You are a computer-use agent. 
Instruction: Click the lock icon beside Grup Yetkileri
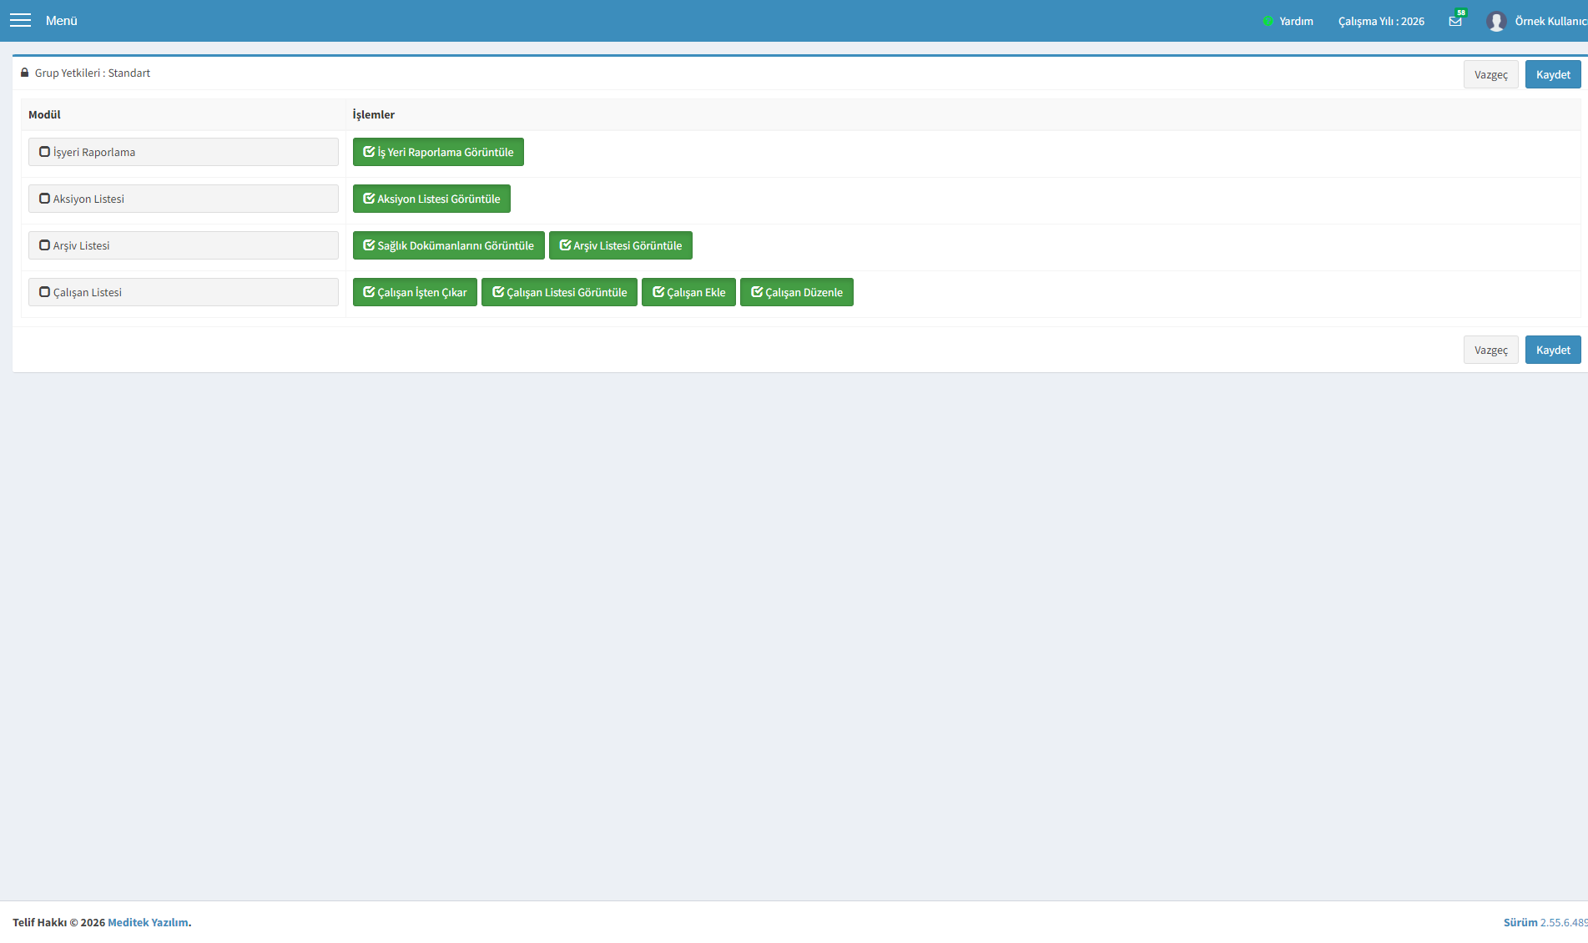pos(25,73)
